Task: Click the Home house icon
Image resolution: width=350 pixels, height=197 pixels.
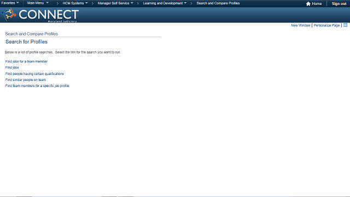Action: coord(308,4)
